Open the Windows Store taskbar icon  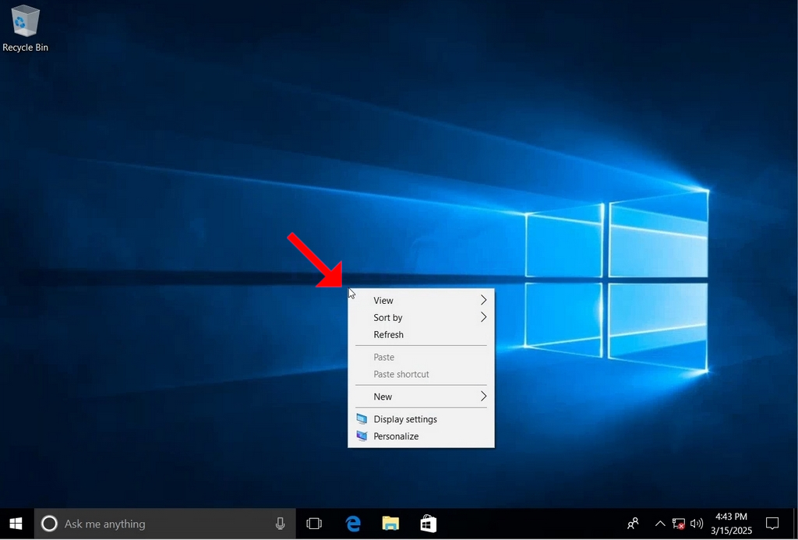pyautogui.click(x=429, y=524)
